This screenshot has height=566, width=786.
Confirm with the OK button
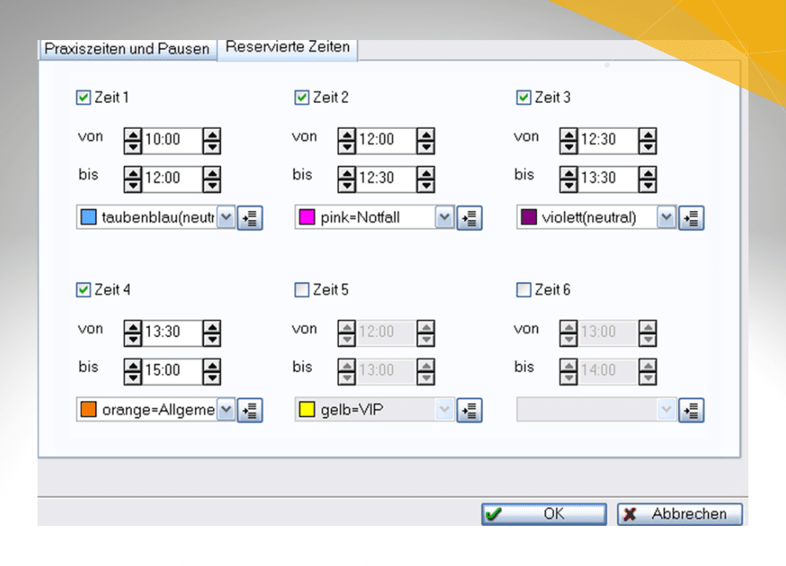point(544,514)
